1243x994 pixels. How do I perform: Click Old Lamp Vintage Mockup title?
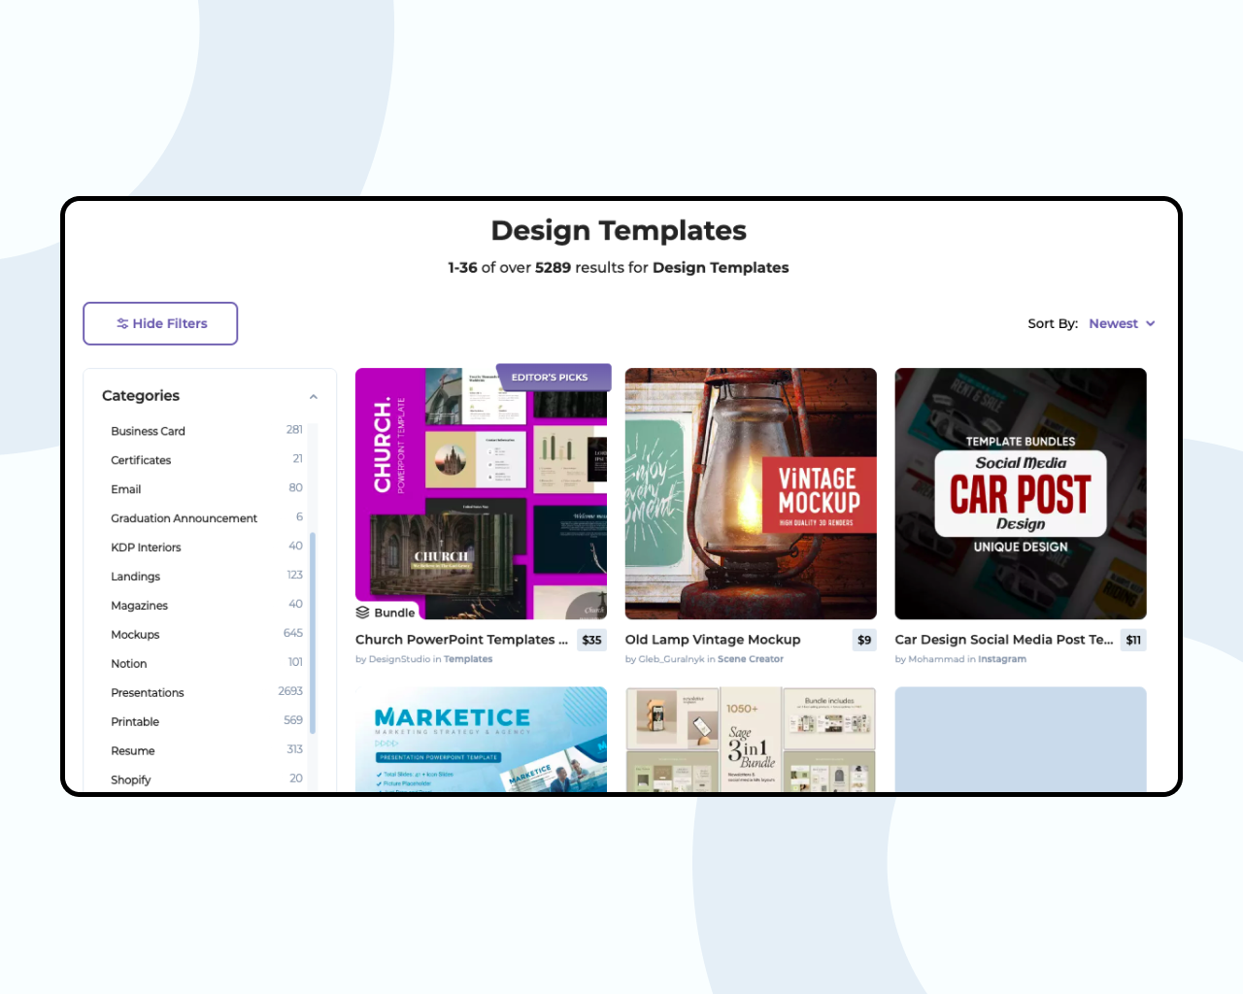tap(713, 640)
